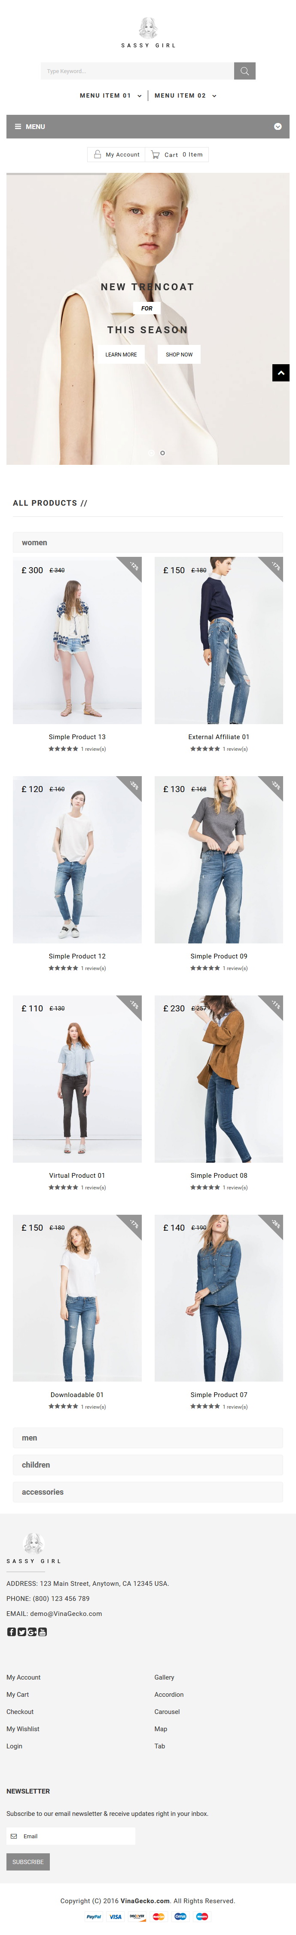Open the Cart 0 Item link
Viewport: 296px width, 1935px height.
[x=177, y=155]
